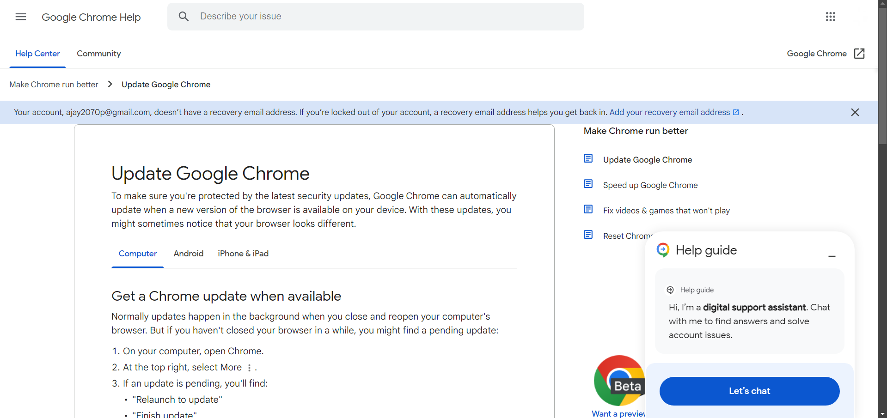887x418 pixels.
Task: Open the Community tab
Action: 98,54
